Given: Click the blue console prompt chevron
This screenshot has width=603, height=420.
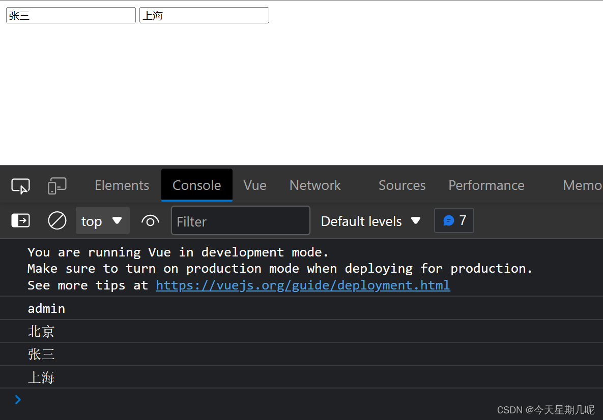Looking at the screenshot, I should click(x=18, y=399).
